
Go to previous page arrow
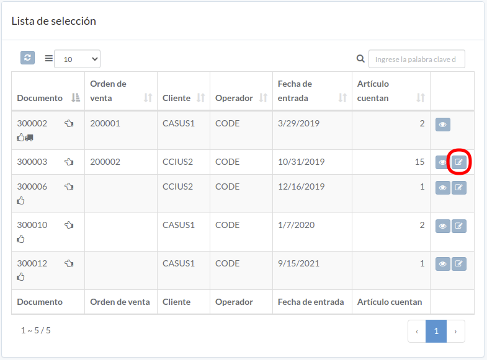pyautogui.click(x=417, y=331)
